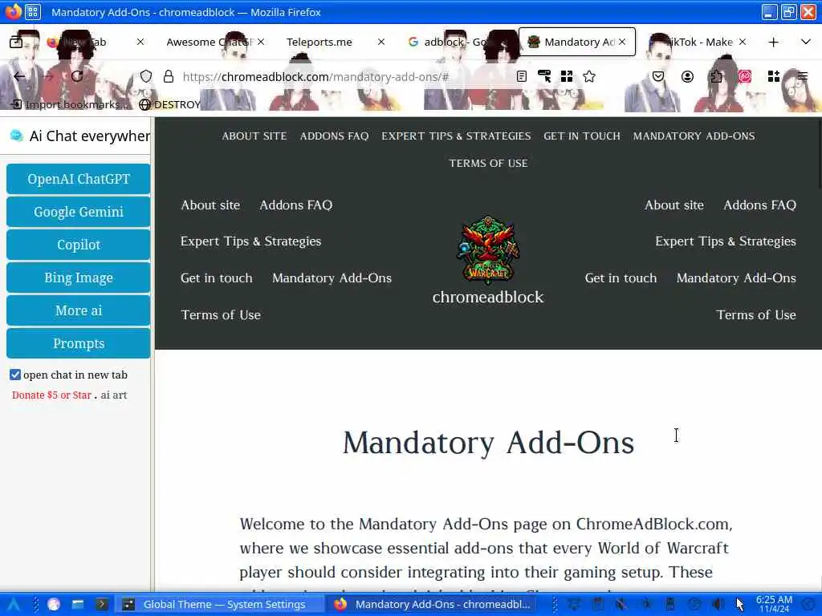Go back using the browser back arrow
822x616 pixels.
pos(19,76)
